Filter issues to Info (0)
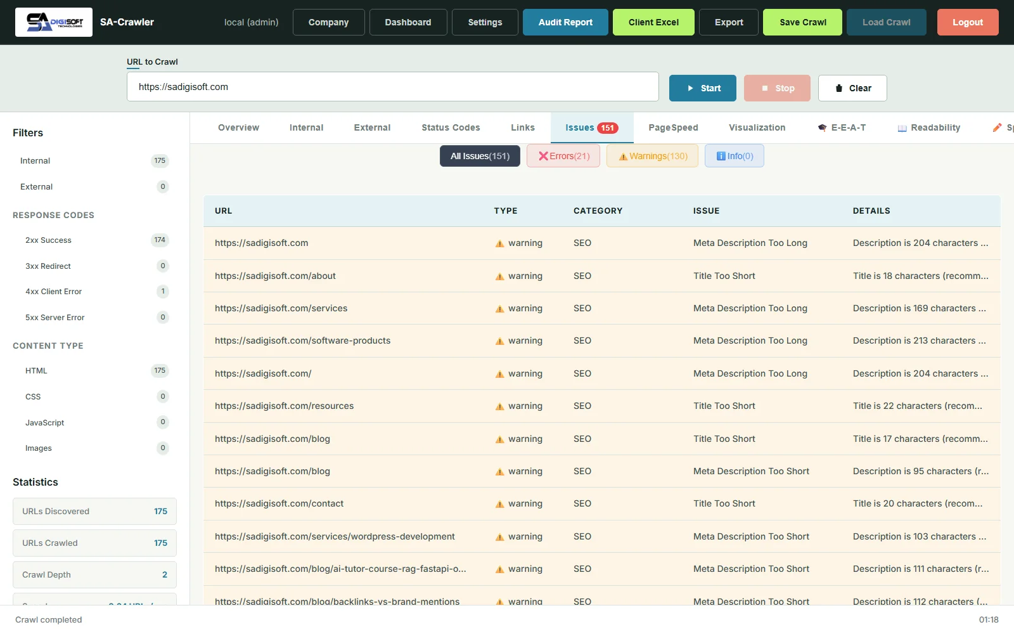The width and height of the screenshot is (1014, 634). (735, 156)
